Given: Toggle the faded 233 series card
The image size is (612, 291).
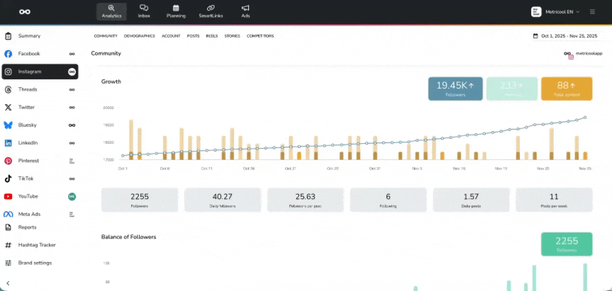Looking at the screenshot, I should [512, 89].
